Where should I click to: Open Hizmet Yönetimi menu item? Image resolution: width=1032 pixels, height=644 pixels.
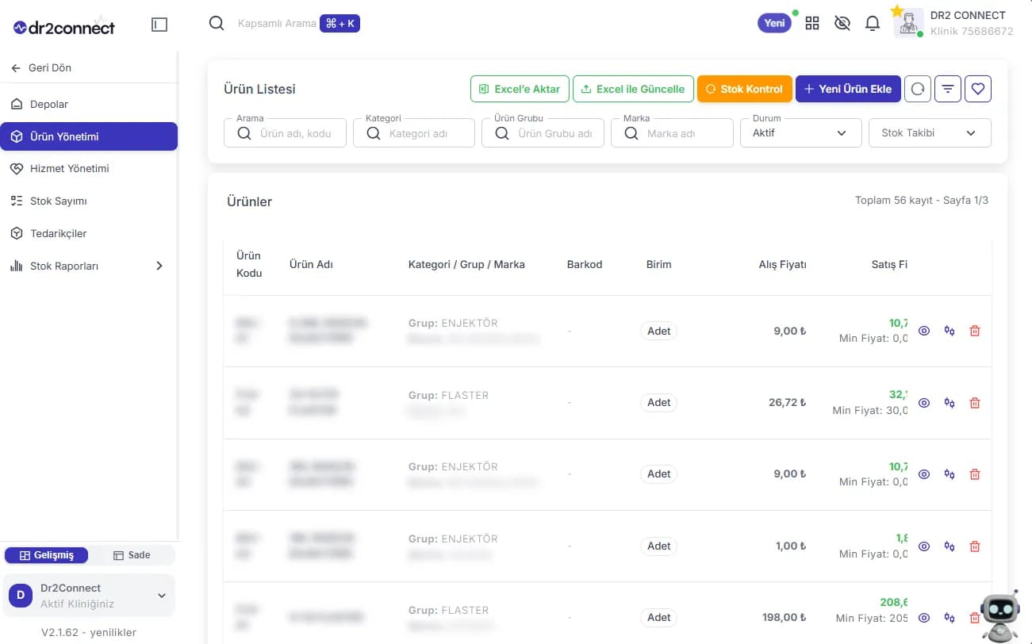point(89,168)
